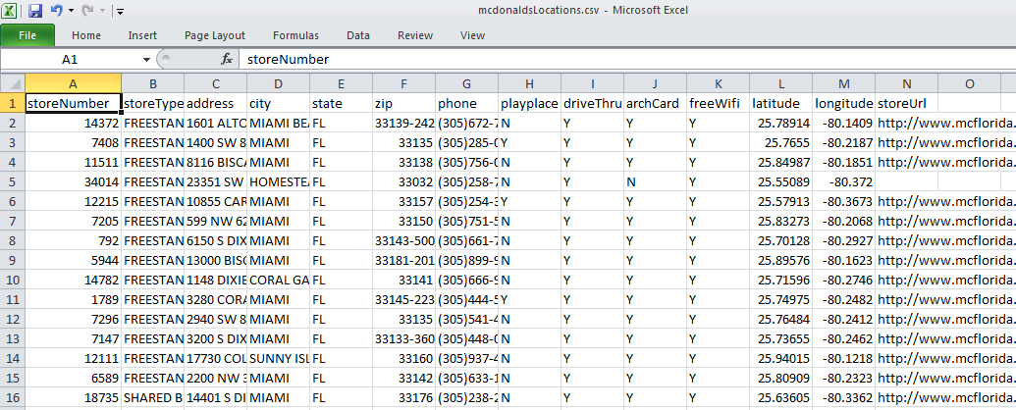Click the storeUrl header cell
This screenshot has width=1016, height=410.
tap(907, 103)
